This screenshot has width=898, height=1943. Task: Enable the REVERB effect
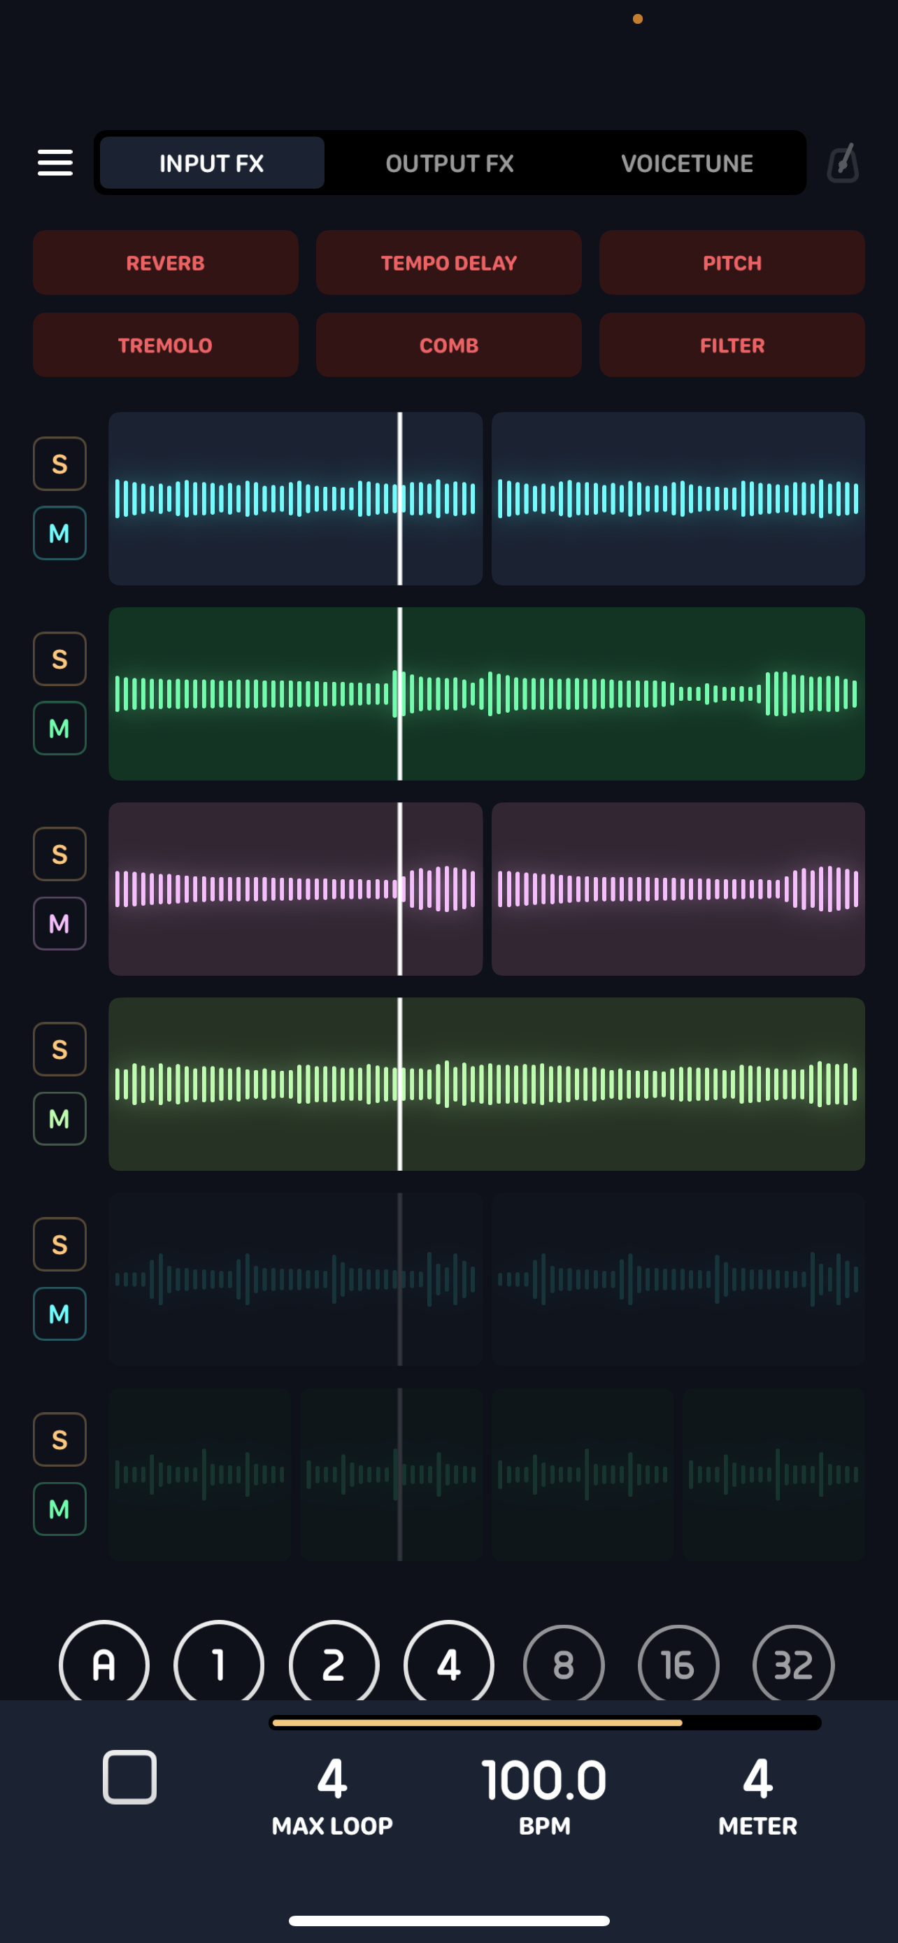pos(165,262)
